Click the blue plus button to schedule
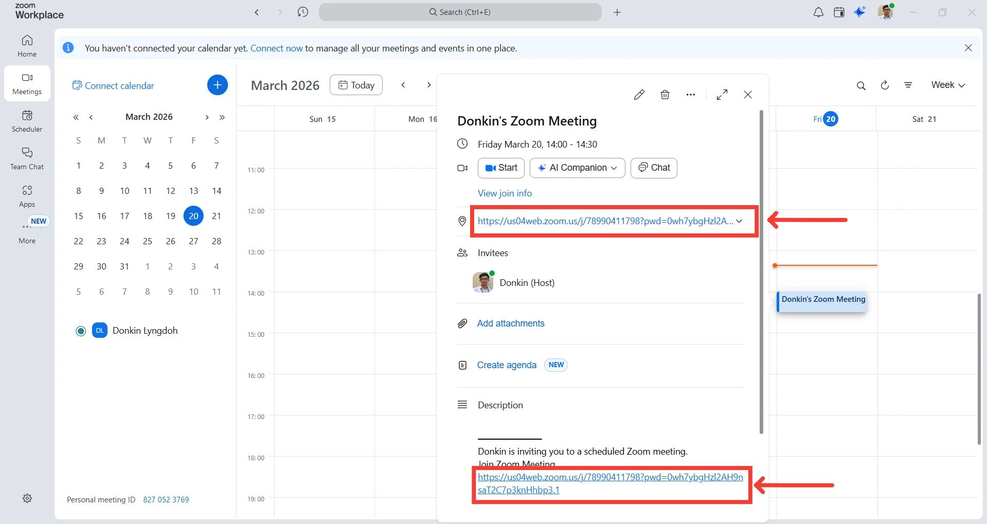Viewport: 987px width, 524px height. [x=218, y=85]
